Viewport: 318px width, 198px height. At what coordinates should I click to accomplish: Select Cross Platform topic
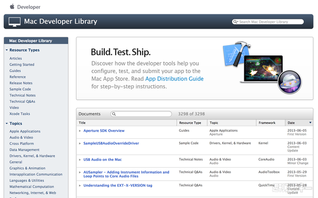tap(22, 143)
